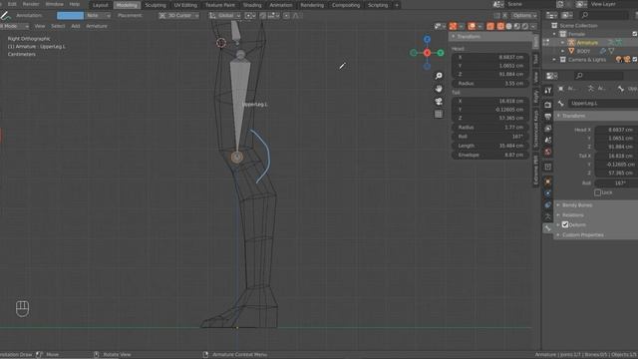Viewport: 638px width, 359px height.
Task: Click the zoom magnifier viewport navigation icon
Action: 439,76
